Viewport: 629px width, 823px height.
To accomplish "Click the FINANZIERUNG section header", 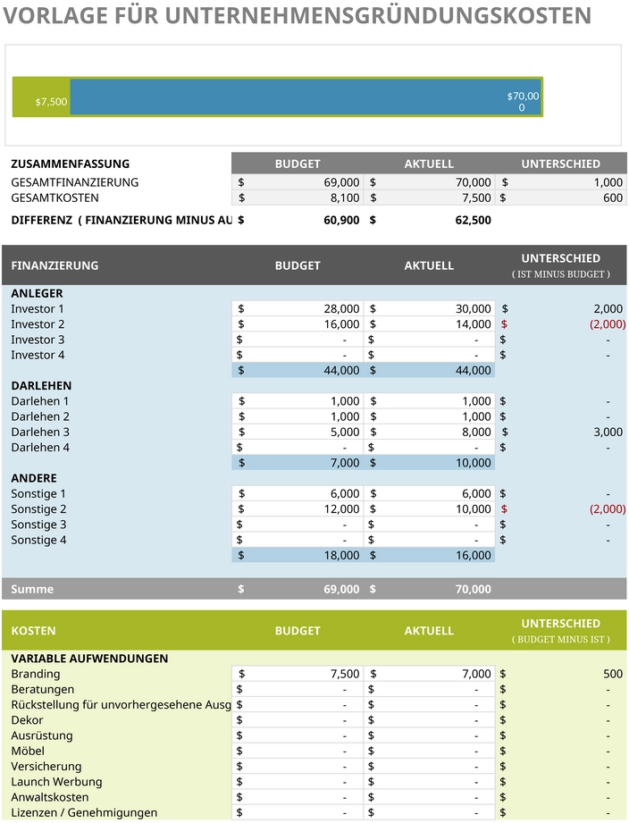I will click(x=55, y=265).
